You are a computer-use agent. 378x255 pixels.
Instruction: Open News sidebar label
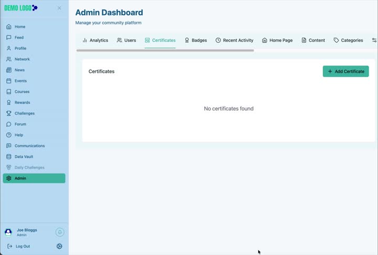pos(19,70)
